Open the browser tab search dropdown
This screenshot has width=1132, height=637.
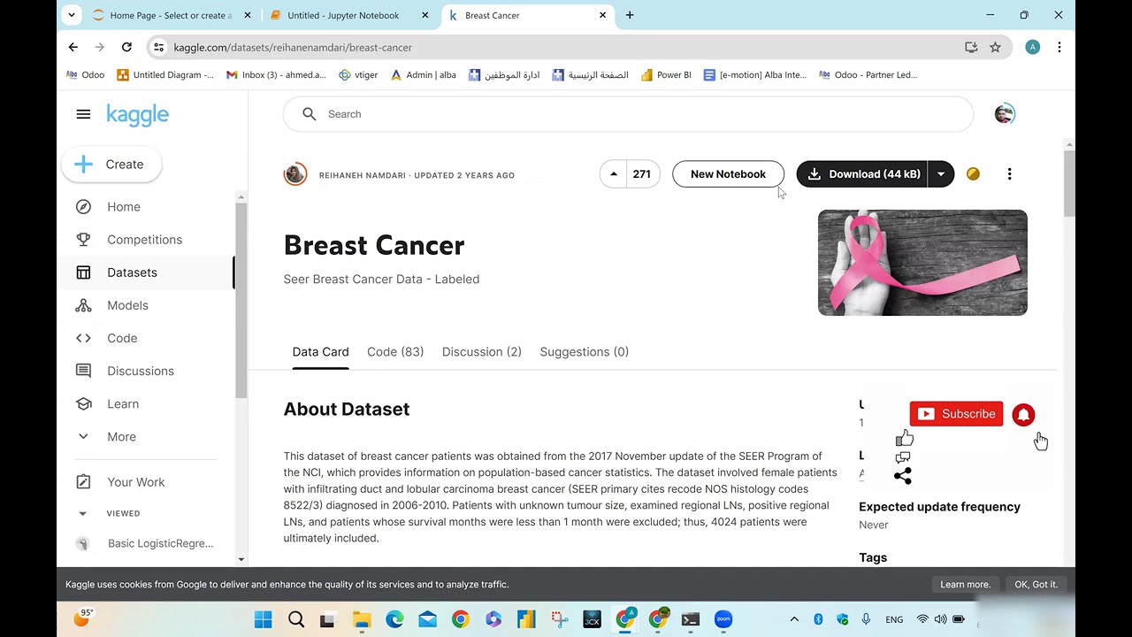pos(72,15)
